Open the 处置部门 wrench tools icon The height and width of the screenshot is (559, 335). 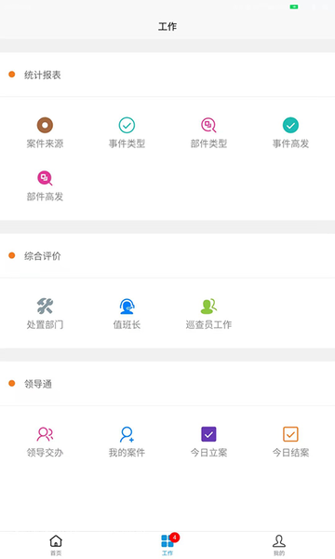[x=45, y=306]
